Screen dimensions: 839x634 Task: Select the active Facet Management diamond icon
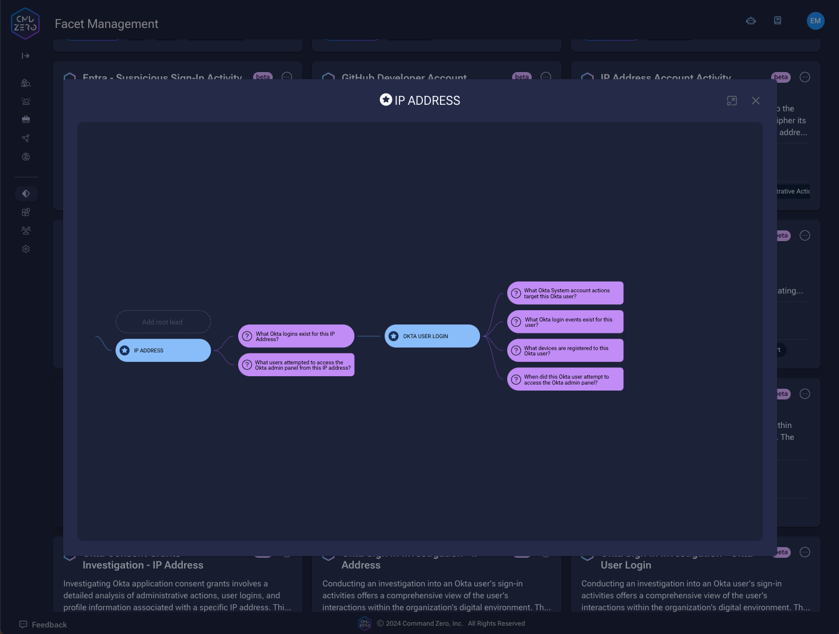pyautogui.click(x=26, y=193)
